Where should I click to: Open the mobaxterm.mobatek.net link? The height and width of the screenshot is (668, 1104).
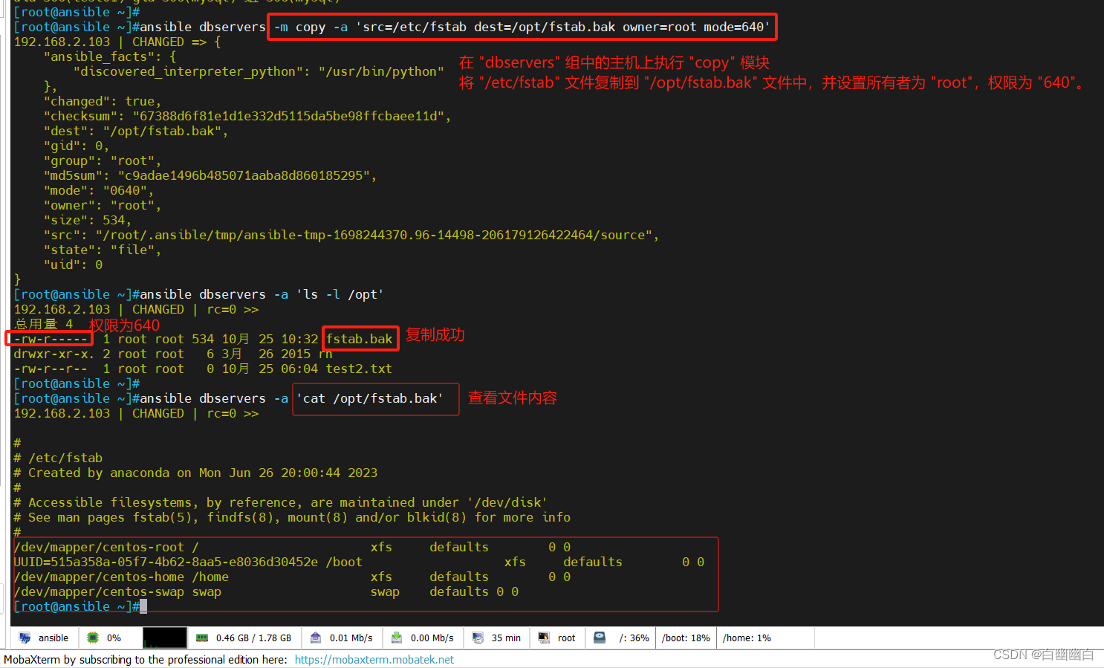[374, 660]
